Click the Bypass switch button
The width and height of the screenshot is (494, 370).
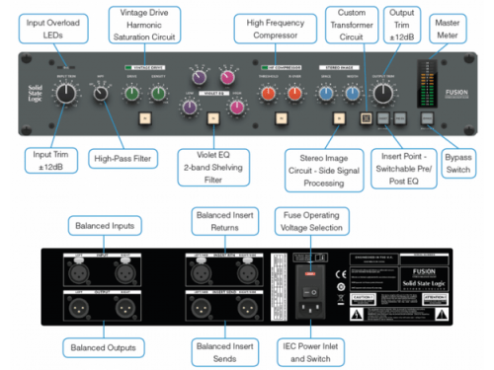pos(427,118)
